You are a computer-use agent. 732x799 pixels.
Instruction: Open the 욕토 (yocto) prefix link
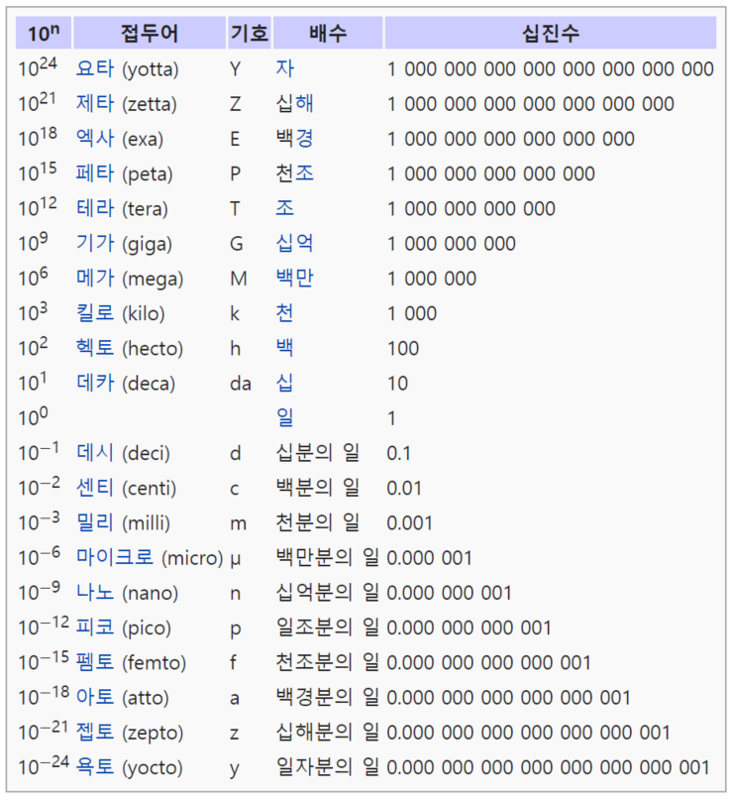[x=95, y=767]
